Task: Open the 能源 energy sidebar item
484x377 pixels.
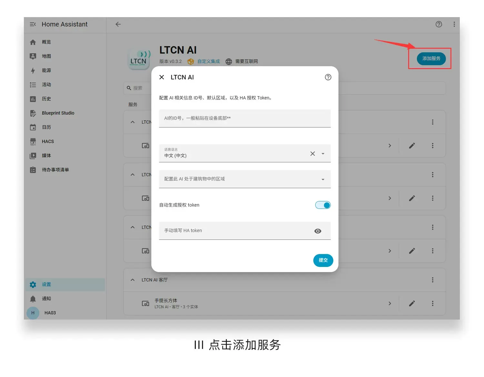Action: pos(65,70)
